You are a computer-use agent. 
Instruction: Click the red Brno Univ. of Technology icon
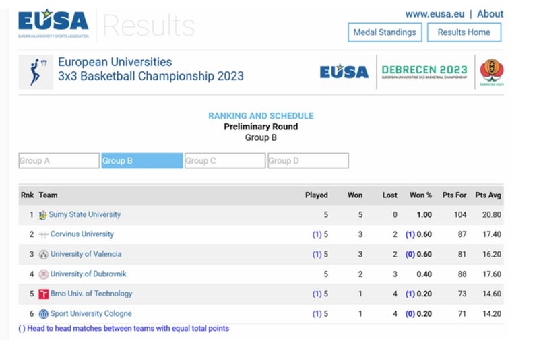coord(43,294)
